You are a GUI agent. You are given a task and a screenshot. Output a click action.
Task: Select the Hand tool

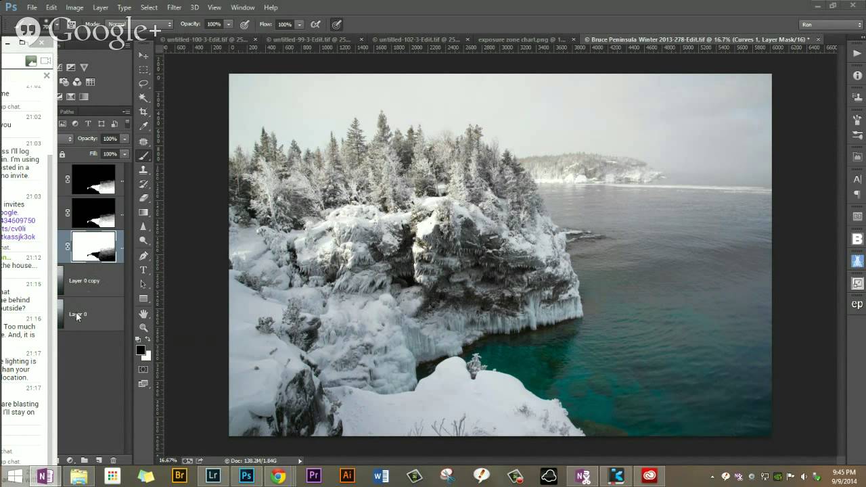[x=143, y=314]
